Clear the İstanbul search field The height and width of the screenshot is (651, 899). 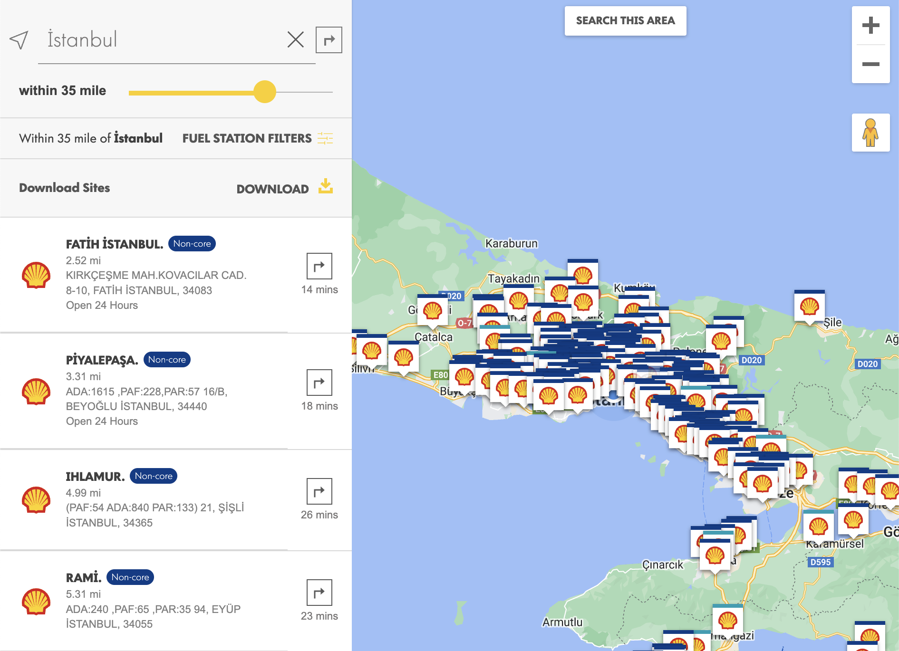tap(295, 40)
